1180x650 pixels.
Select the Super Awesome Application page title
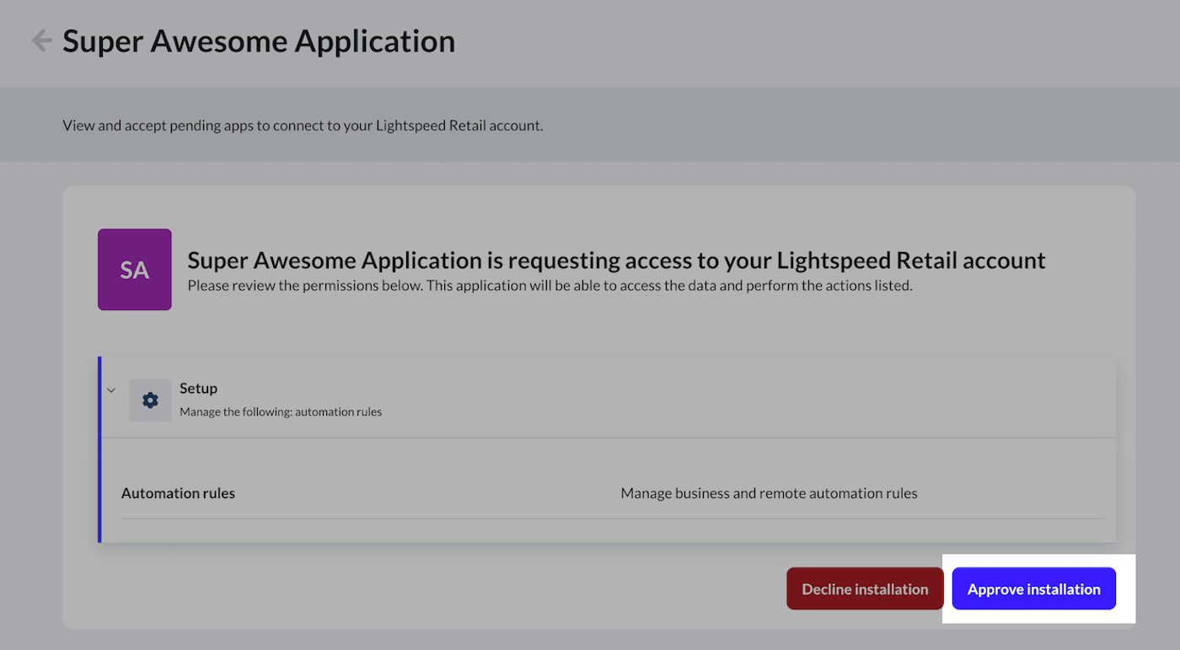pos(259,40)
